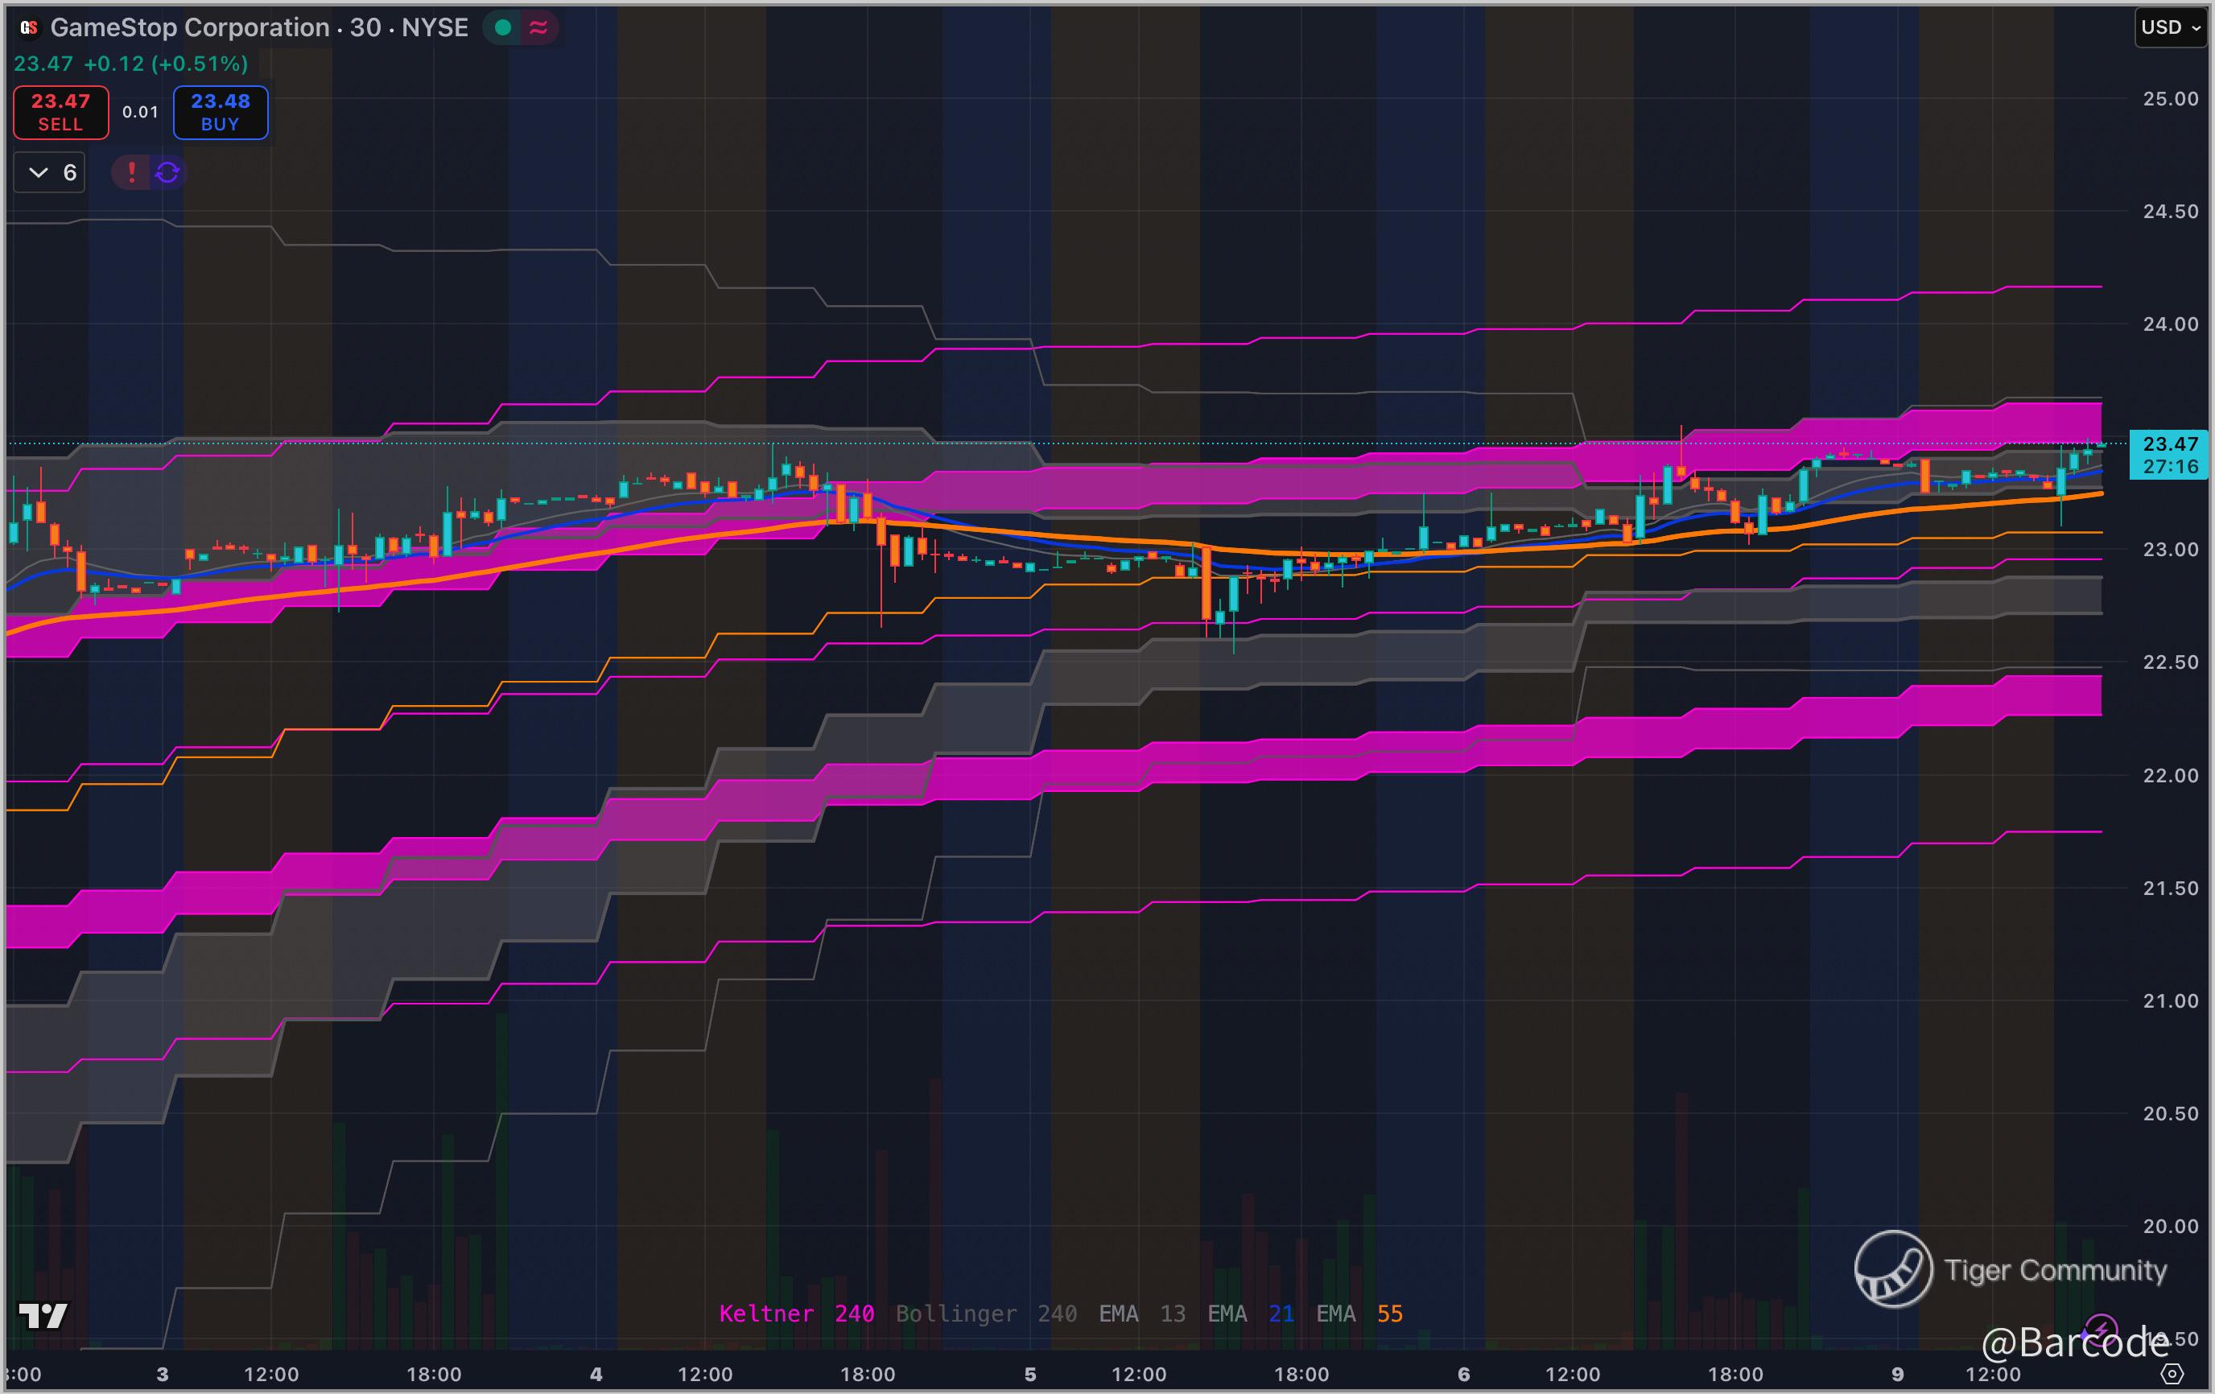This screenshot has height=1394, width=2215.
Task: Select the EMA 55 legend label
Action: coord(1359,1313)
